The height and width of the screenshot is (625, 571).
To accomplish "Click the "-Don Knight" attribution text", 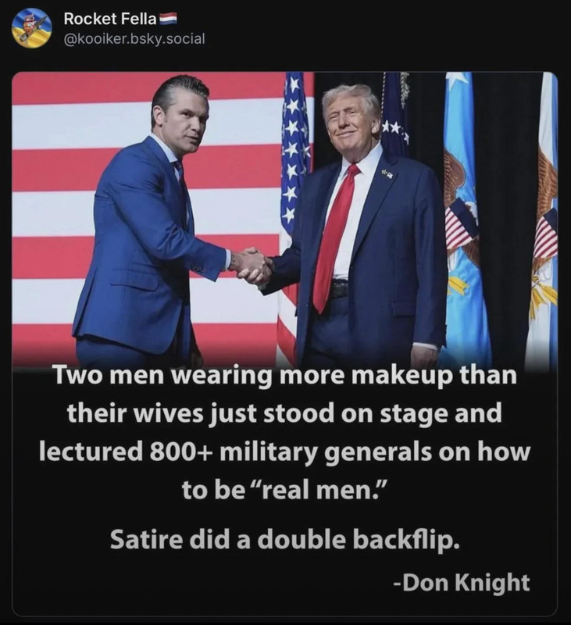I will 462,582.
